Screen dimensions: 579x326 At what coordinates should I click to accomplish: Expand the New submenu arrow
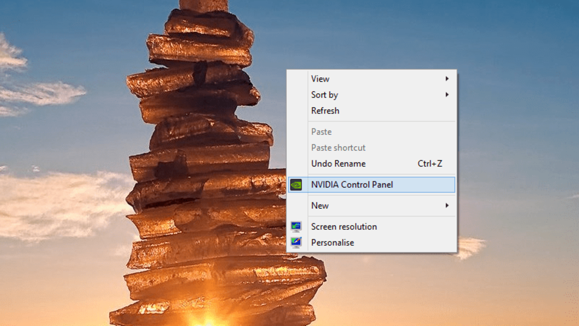[447, 205]
